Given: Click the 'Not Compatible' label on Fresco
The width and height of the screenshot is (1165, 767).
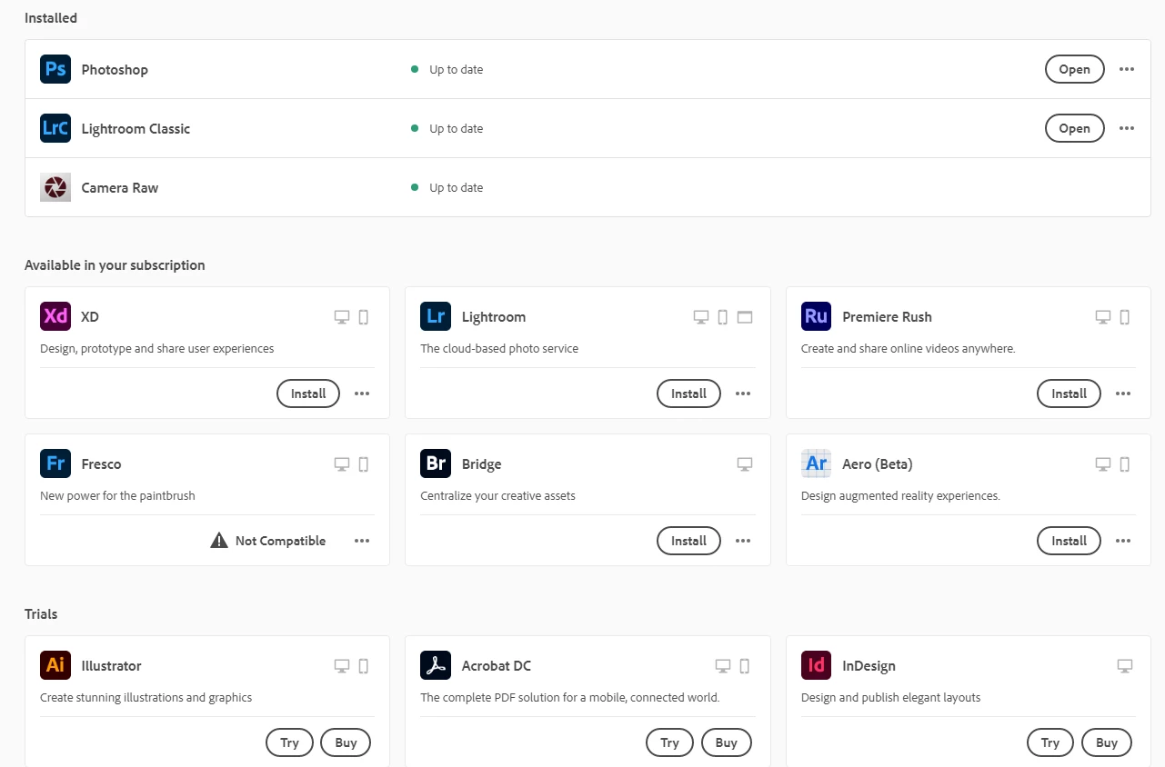Looking at the screenshot, I should coord(280,541).
